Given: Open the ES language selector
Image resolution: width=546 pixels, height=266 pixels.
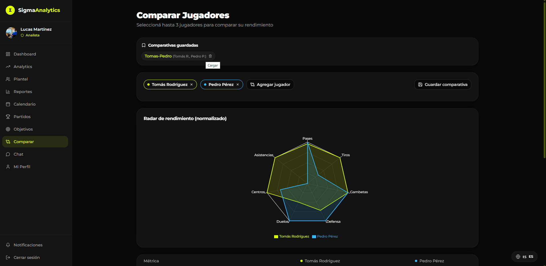Looking at the screenshot, I should click(525, 257).
